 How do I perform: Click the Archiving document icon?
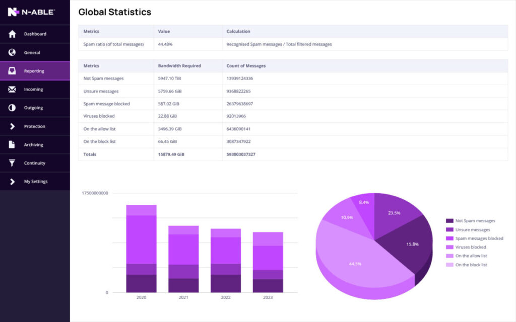pyautogui.click(x=12, y=145)
